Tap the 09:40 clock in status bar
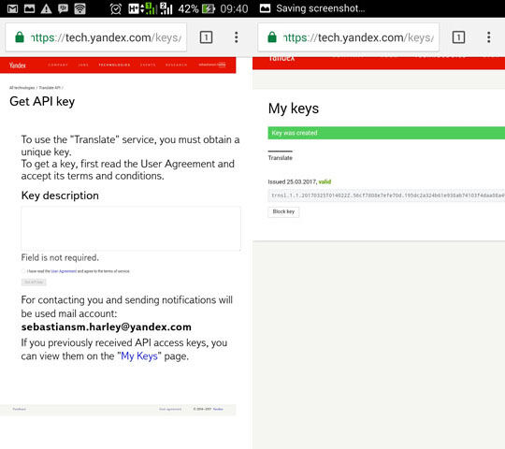 coord(234,8)
